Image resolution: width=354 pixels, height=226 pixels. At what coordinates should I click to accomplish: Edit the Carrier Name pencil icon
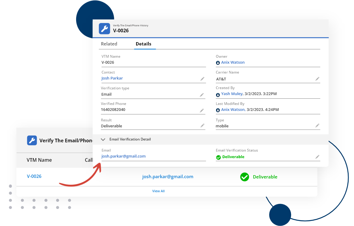(x=317, y=79)
